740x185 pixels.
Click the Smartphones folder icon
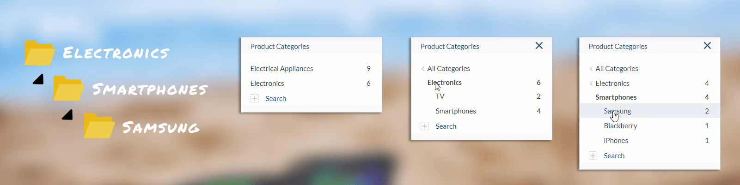(x=68, y=88)
